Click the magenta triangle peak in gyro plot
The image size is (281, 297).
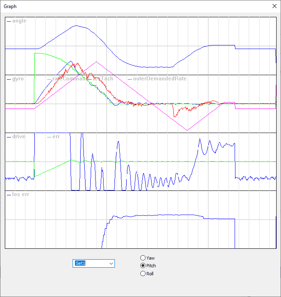click(x=96, y=62)
